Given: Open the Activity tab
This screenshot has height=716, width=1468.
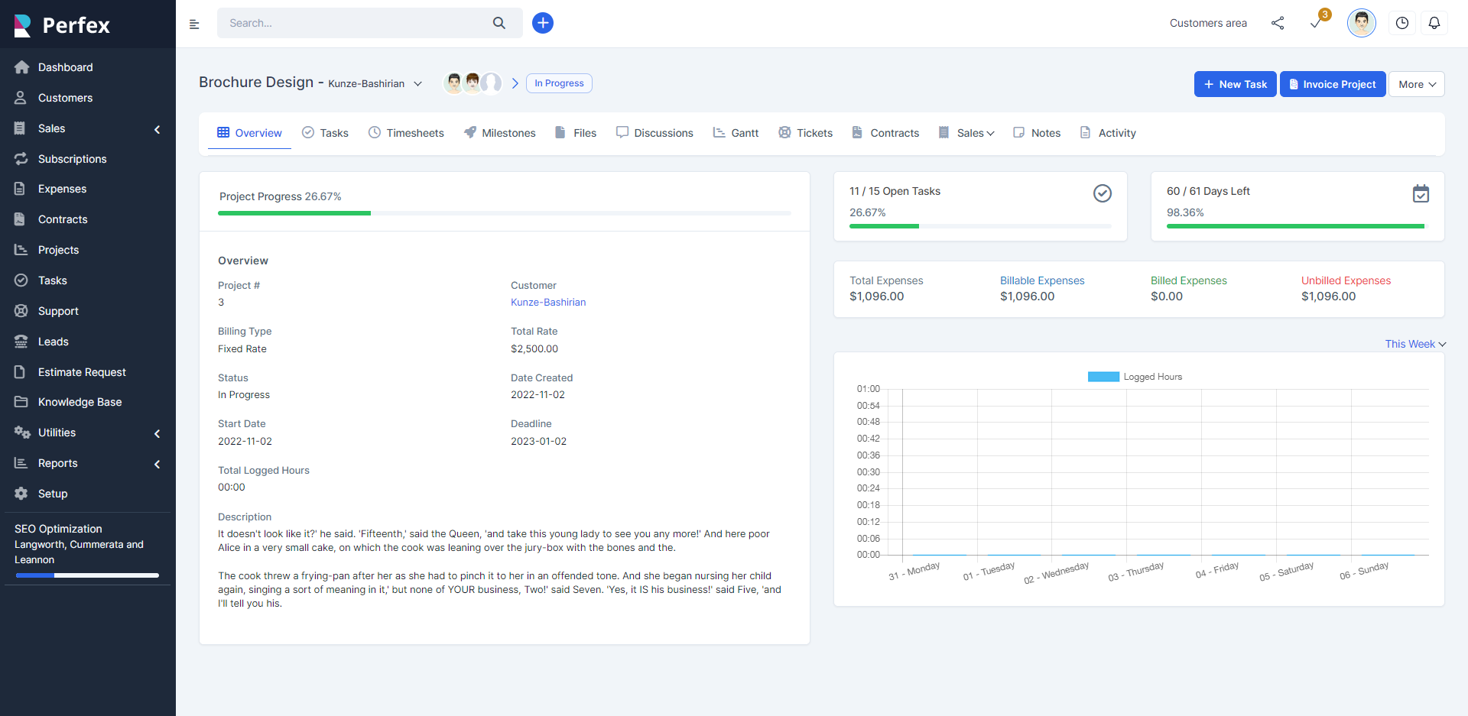Looking at the screenshot, I should click(1108, 133).
